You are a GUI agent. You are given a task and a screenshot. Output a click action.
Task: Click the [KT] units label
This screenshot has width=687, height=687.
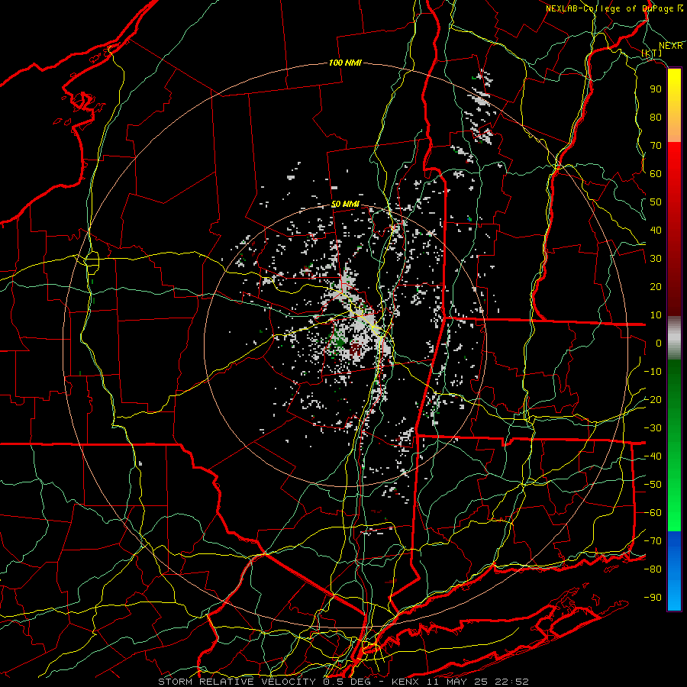coord(652,53)
